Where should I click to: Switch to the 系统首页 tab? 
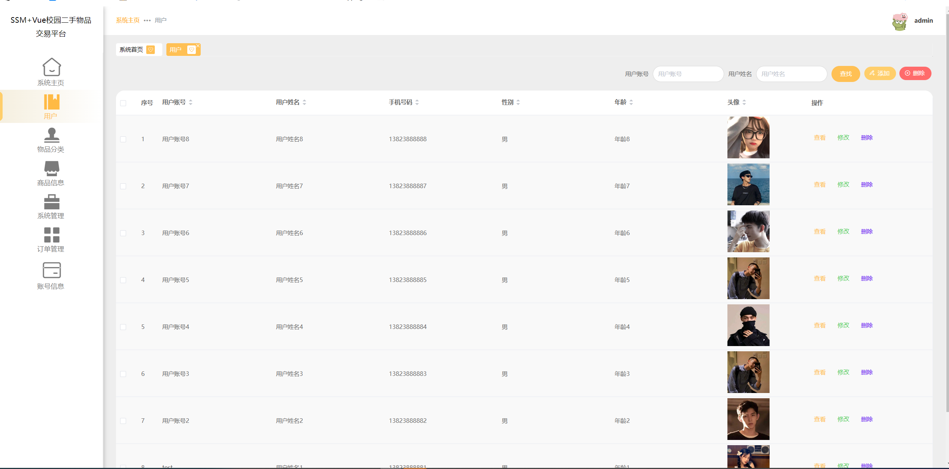[131, 50]
